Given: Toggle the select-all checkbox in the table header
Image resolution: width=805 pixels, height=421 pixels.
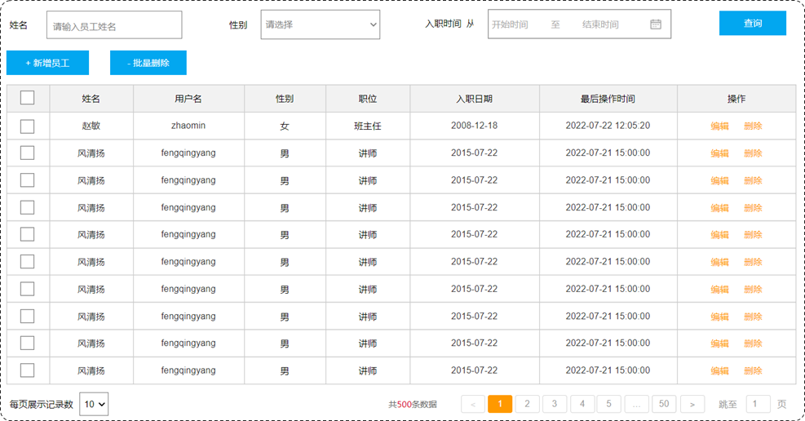Looking at the screenshot, I should tap(27, 98).
